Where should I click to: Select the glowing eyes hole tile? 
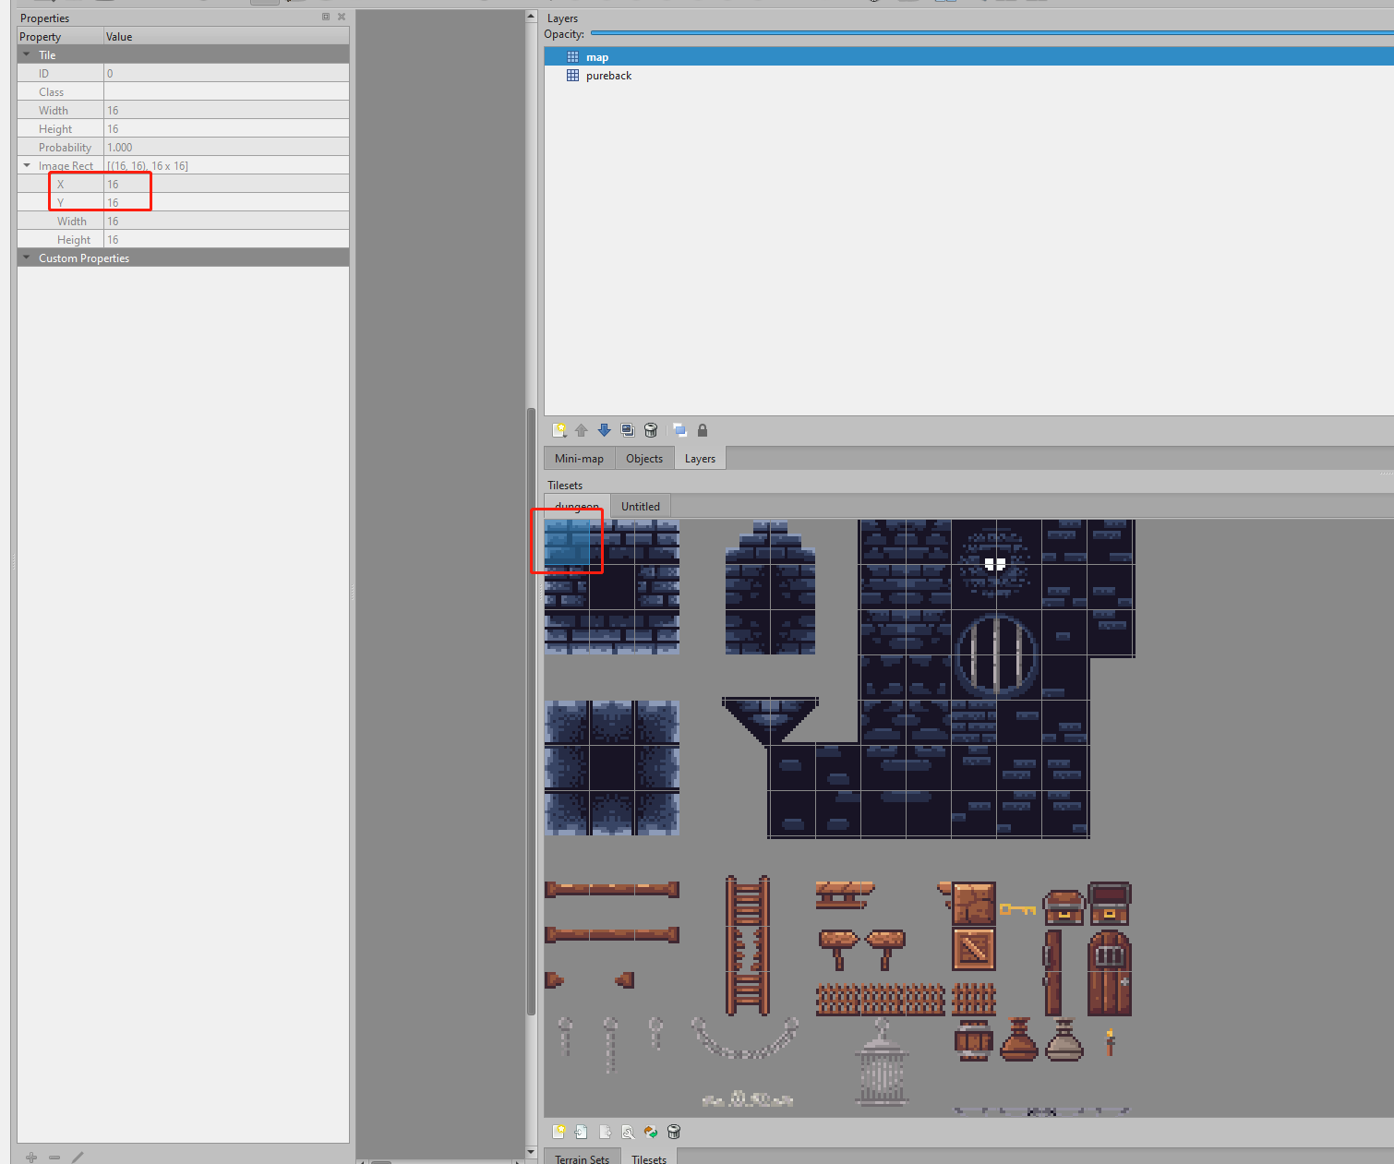coord(996,564)
